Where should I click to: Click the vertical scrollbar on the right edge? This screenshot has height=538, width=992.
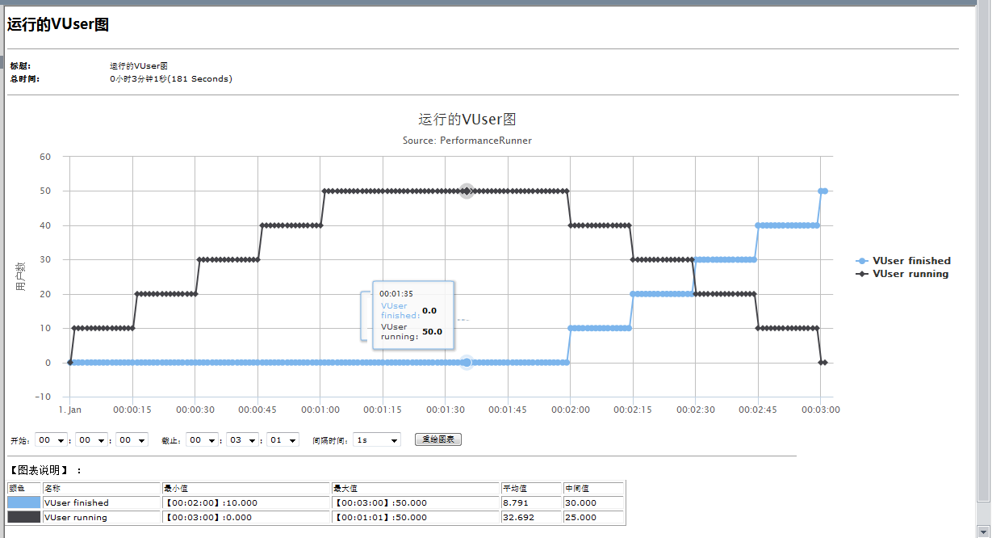[984, 267]
